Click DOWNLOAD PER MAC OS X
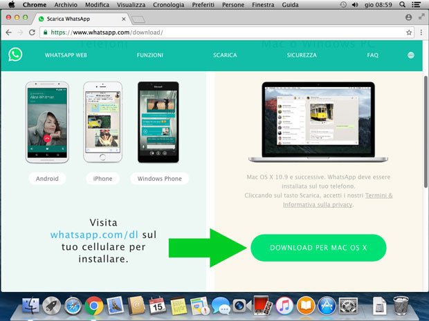The height and width of the screenshot is (321, 429). [x=318, y=248]
